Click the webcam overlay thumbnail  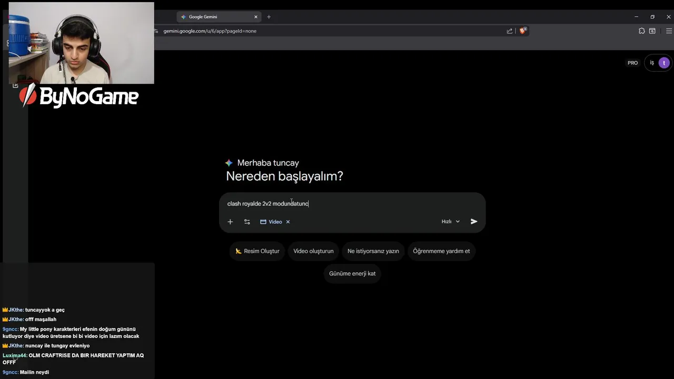click(81, 43)
